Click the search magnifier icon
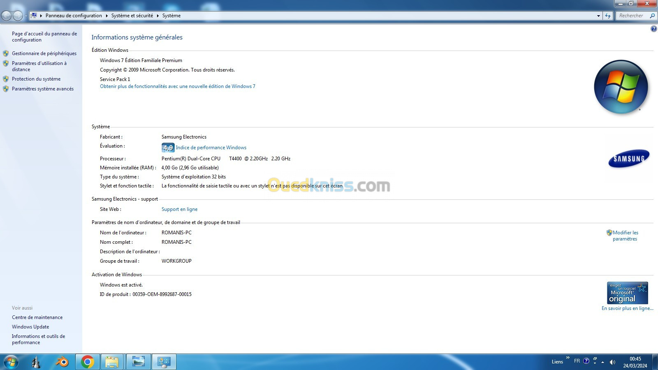Image resolution: width=658 pixels, height=370 pixels. click(x=652, y=16)
